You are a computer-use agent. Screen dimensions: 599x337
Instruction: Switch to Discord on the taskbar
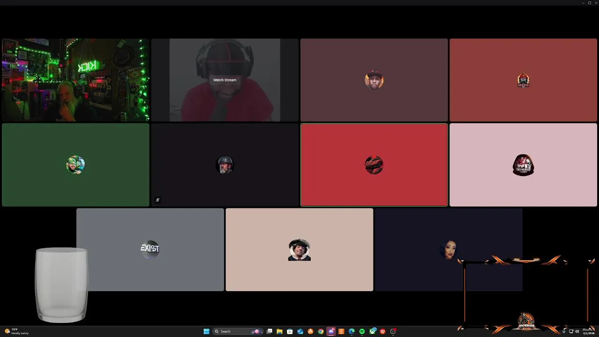point(331,331)
